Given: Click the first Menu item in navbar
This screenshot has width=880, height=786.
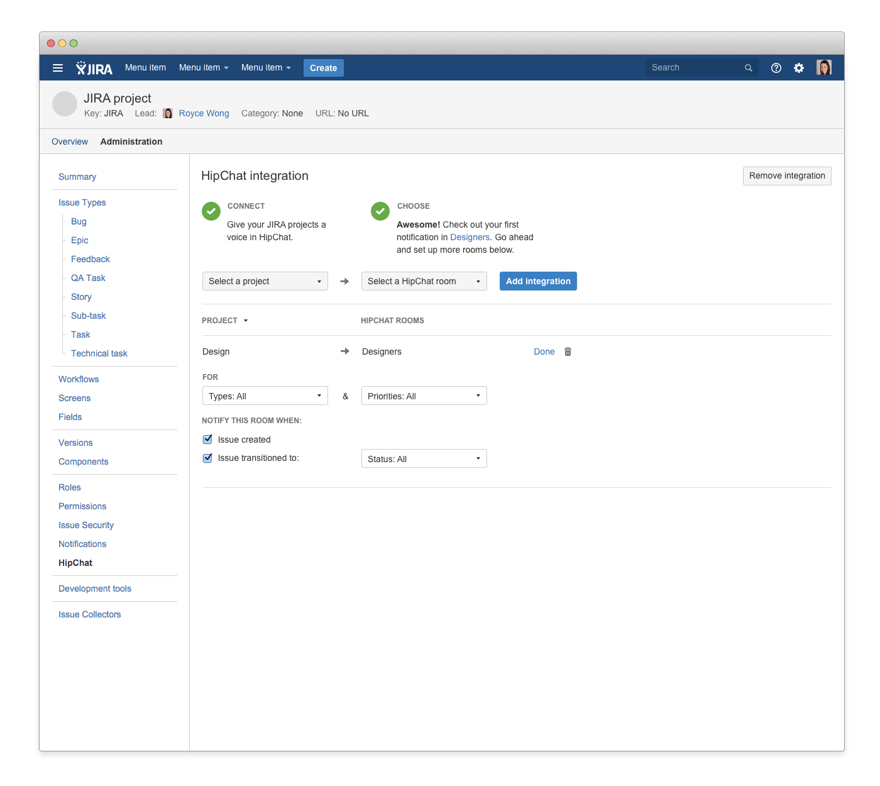Looking at the screenshot, I should click(x=145, y=68).
